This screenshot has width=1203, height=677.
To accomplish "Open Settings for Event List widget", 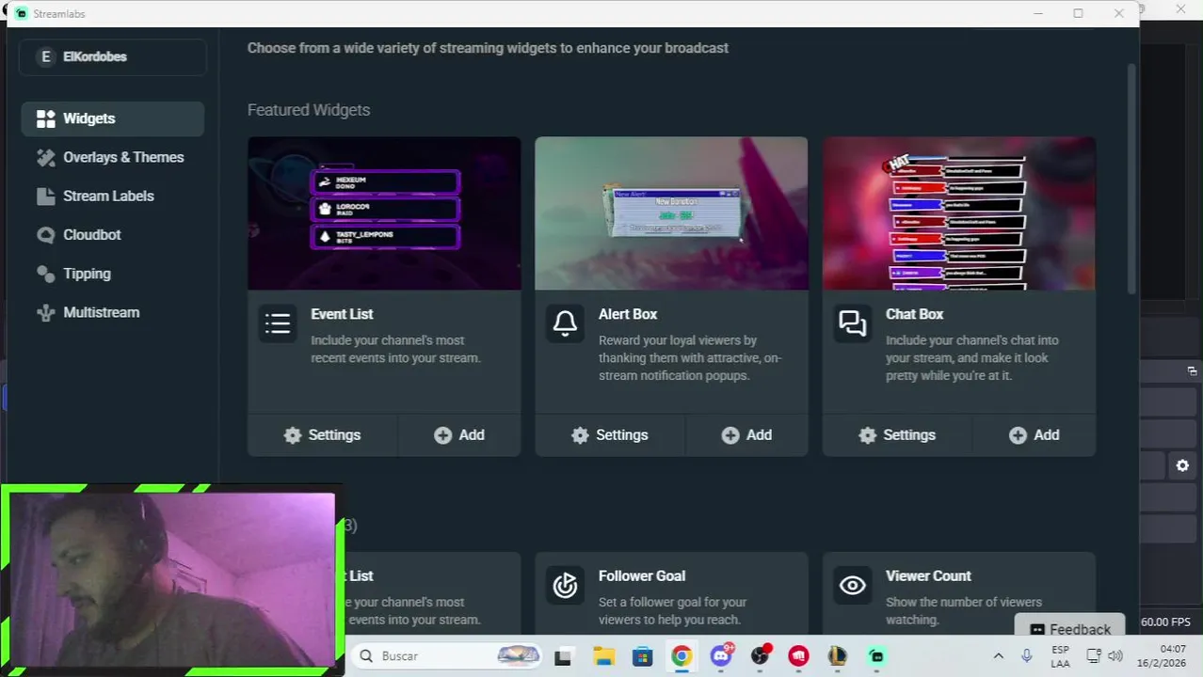I will click(x=322, y=434).
